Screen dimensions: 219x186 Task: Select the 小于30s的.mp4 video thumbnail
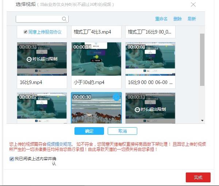click(x=96, y=59)
